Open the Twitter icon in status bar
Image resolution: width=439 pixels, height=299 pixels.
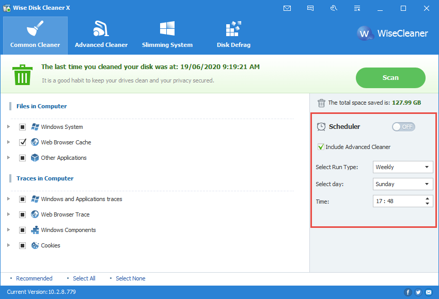coord(418,292)
